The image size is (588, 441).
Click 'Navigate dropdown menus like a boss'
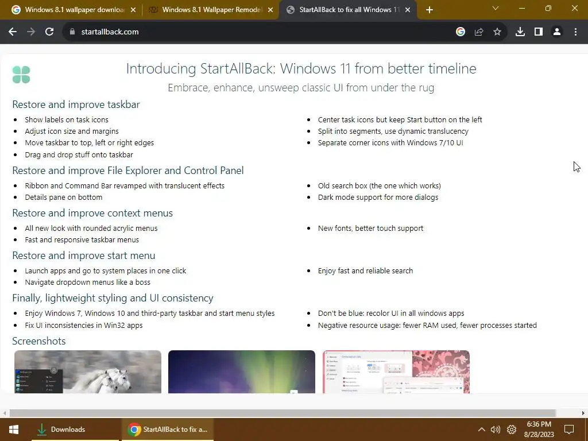(x=88, y=282)
